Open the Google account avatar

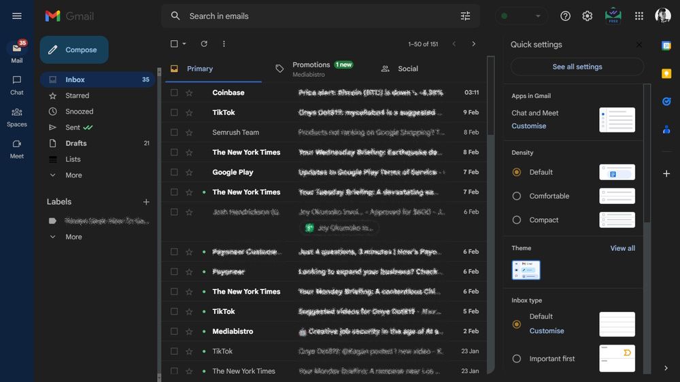pyautogui.click(x=662, y=16)
